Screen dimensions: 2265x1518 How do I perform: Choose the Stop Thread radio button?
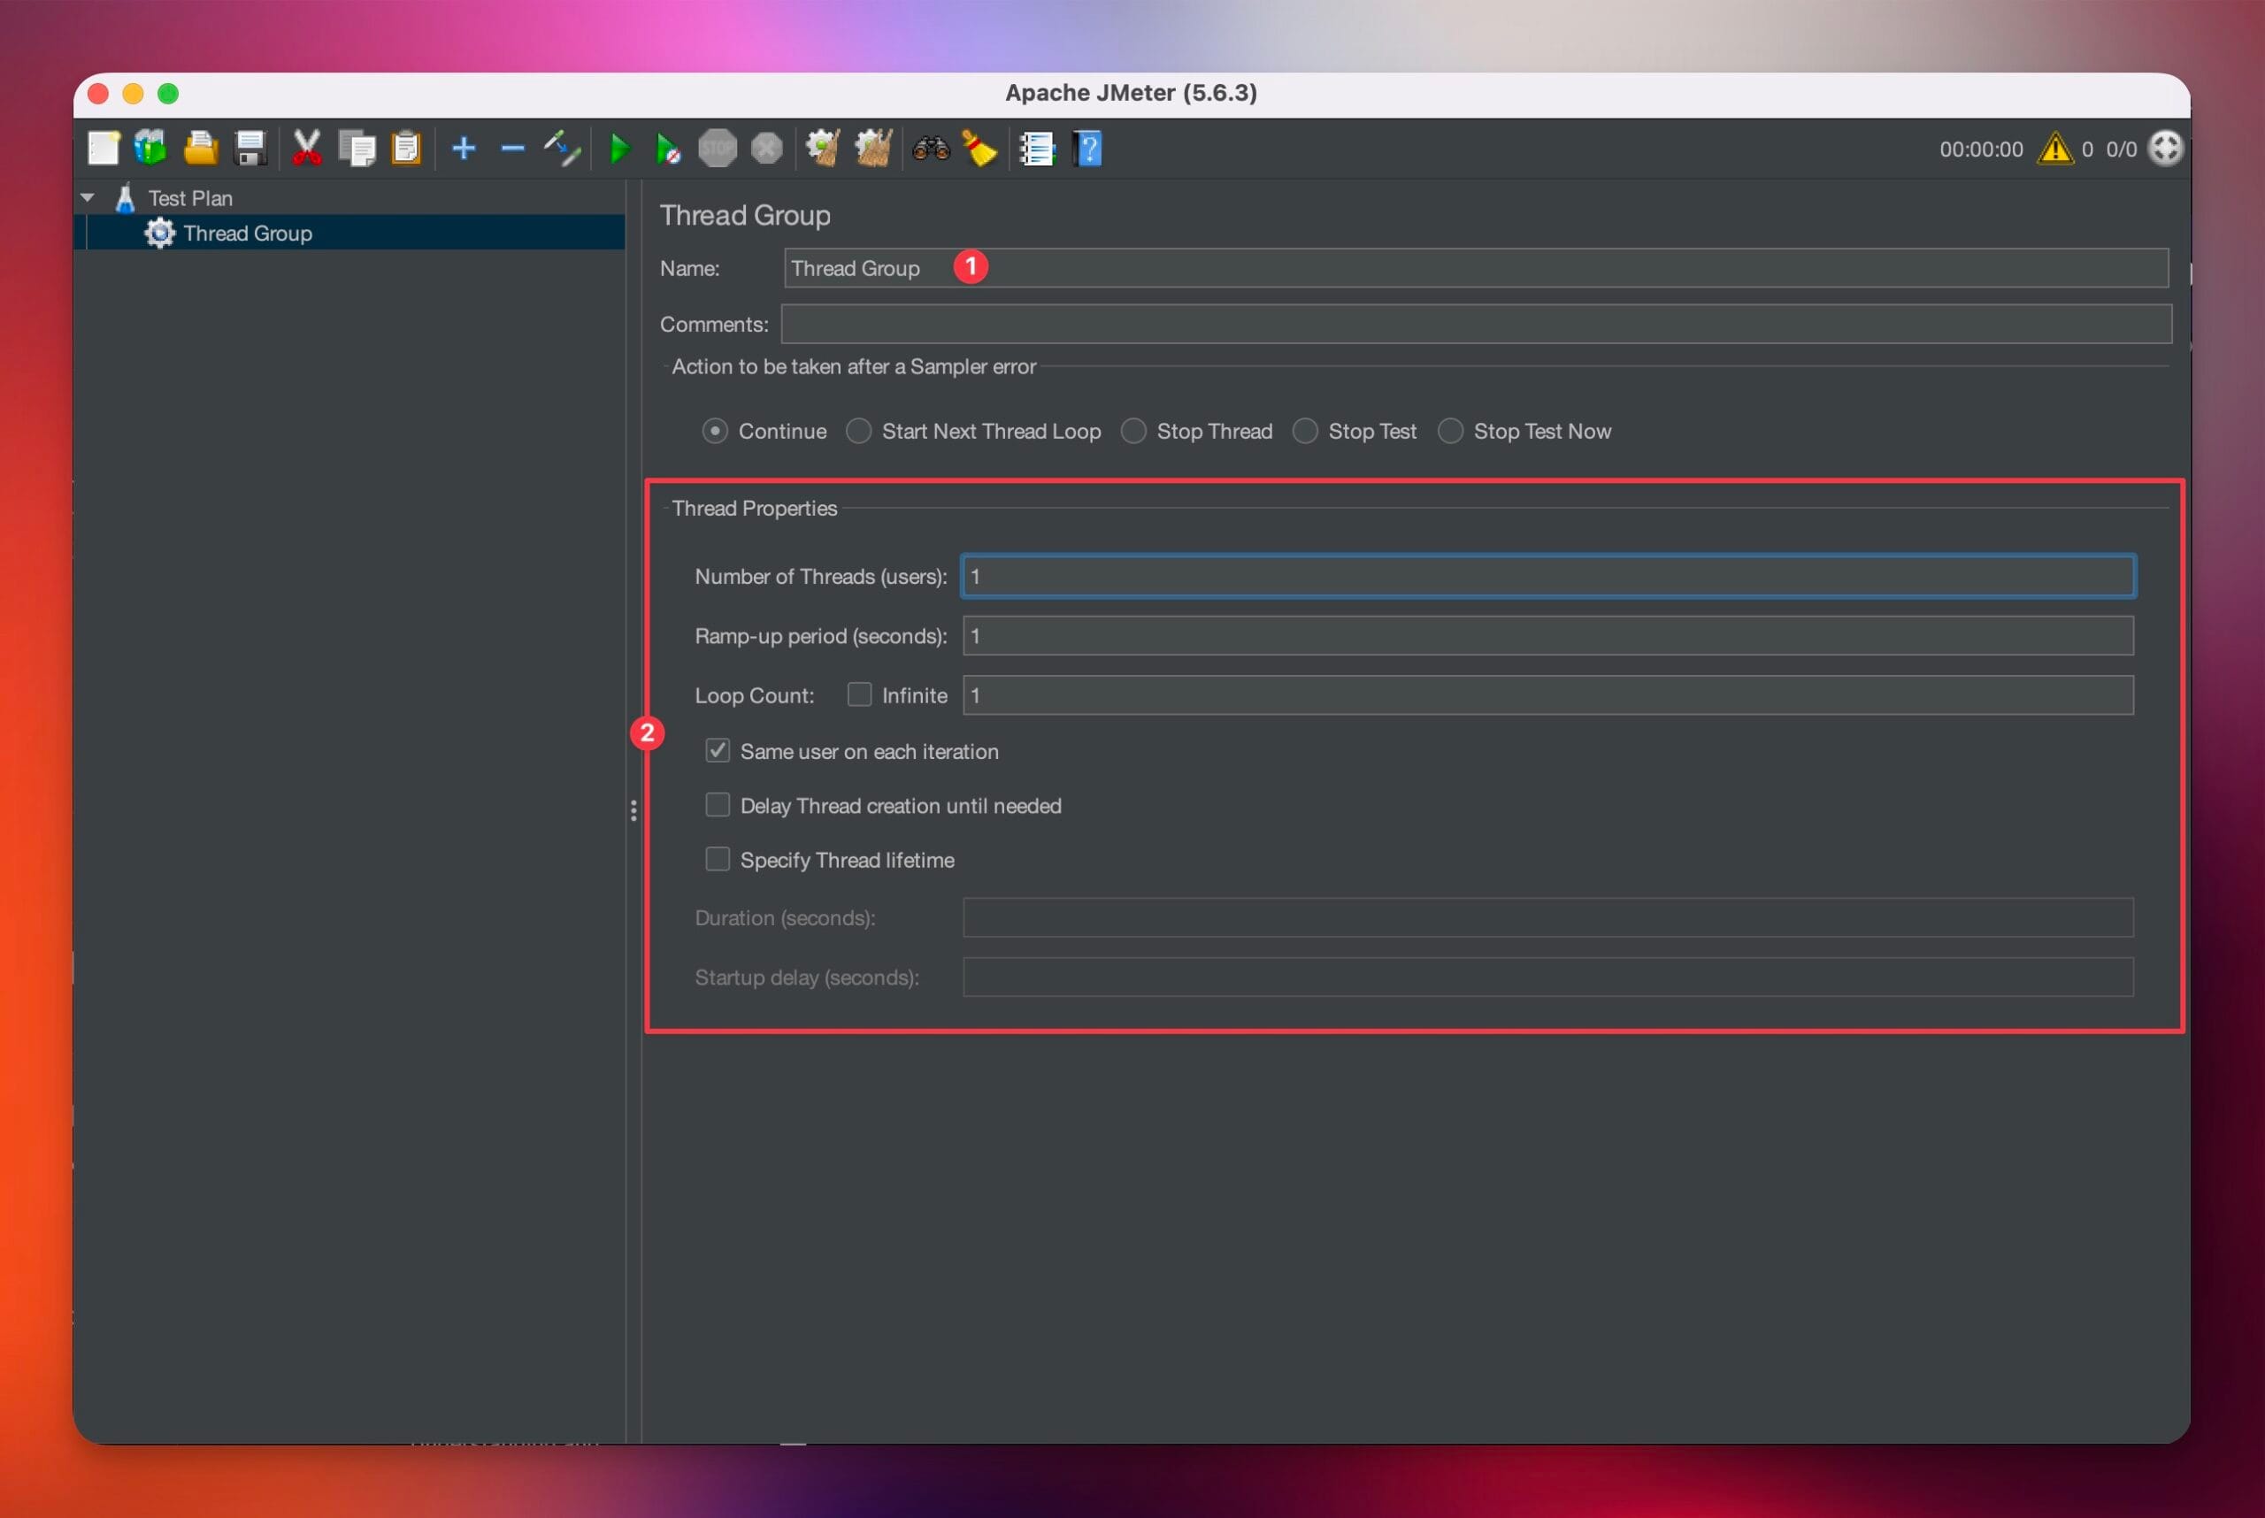click(1133, 431)
